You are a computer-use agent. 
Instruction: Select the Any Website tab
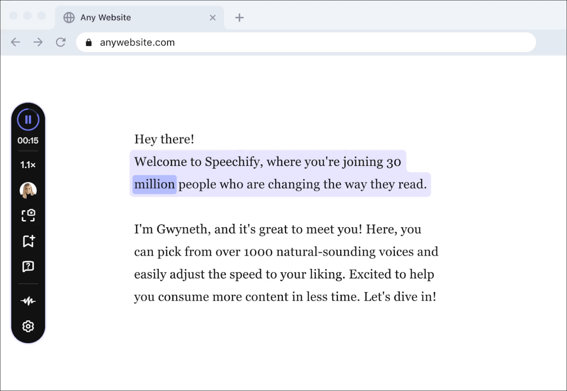pos(139,17)
